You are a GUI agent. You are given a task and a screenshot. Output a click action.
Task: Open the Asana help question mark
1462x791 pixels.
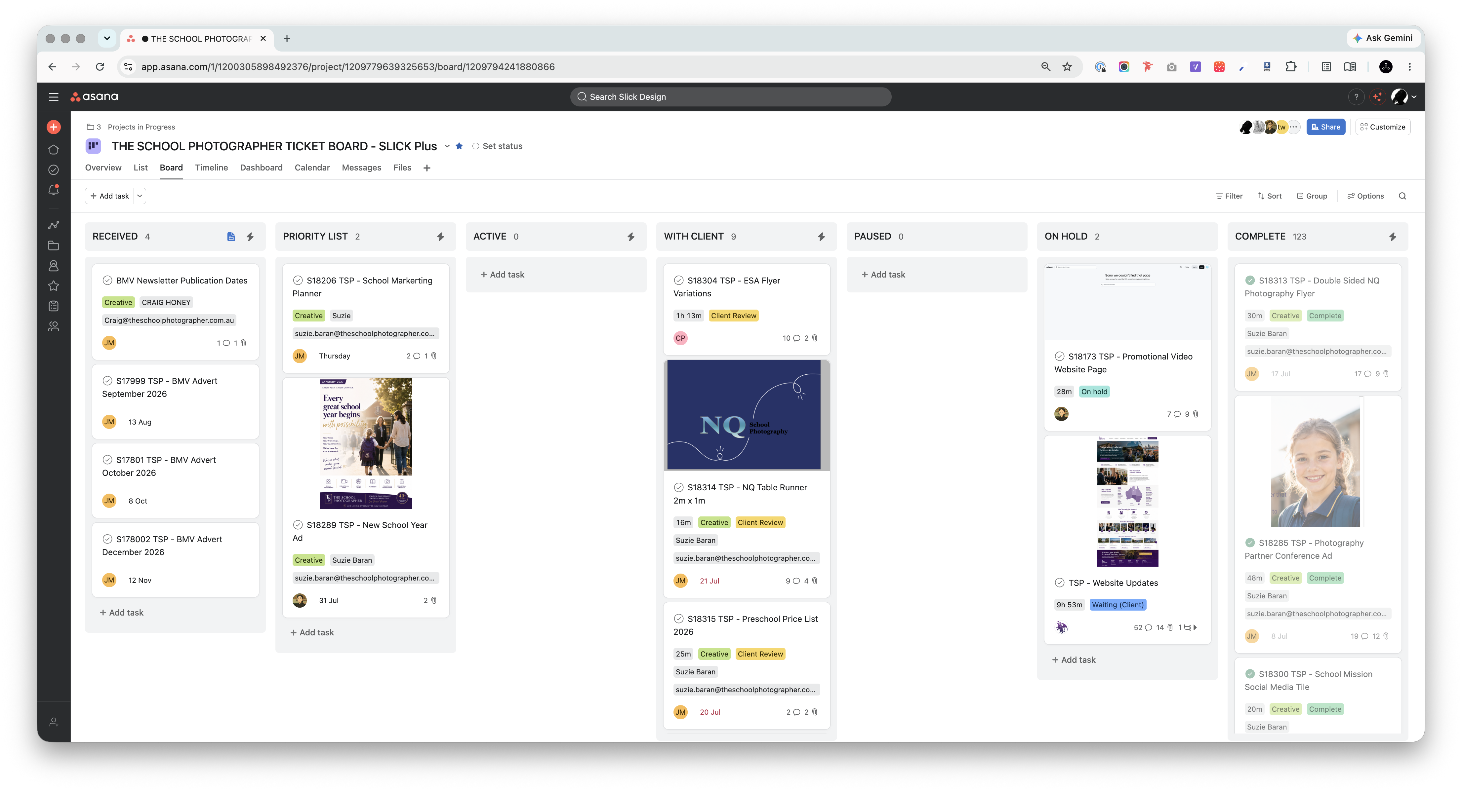[1357, 97]
